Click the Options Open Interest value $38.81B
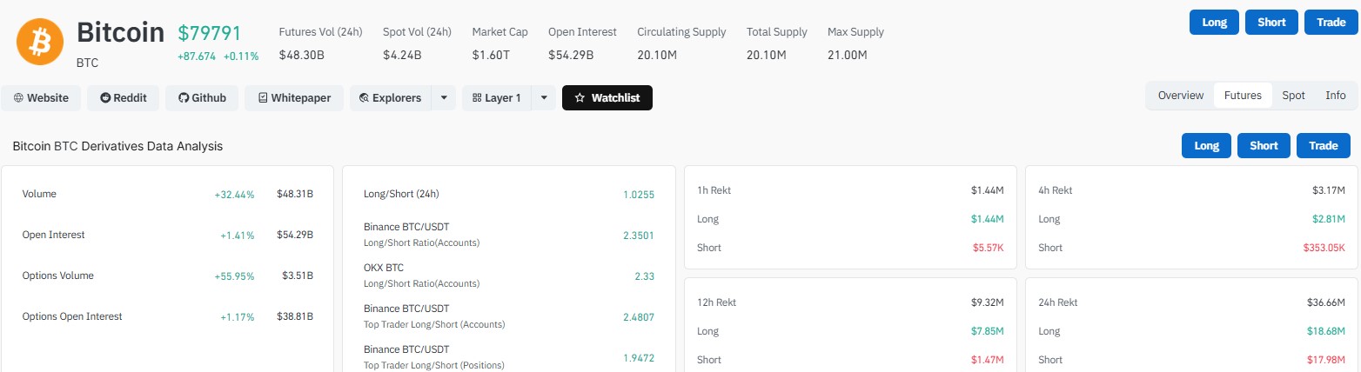Viewport: 1361px width, 372px height. click(x=295, y=316)
